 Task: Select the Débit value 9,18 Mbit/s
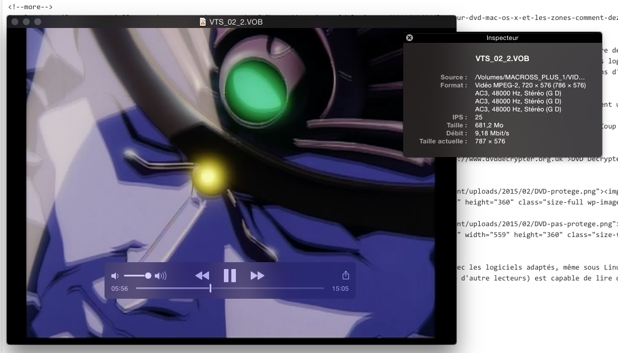492,133
